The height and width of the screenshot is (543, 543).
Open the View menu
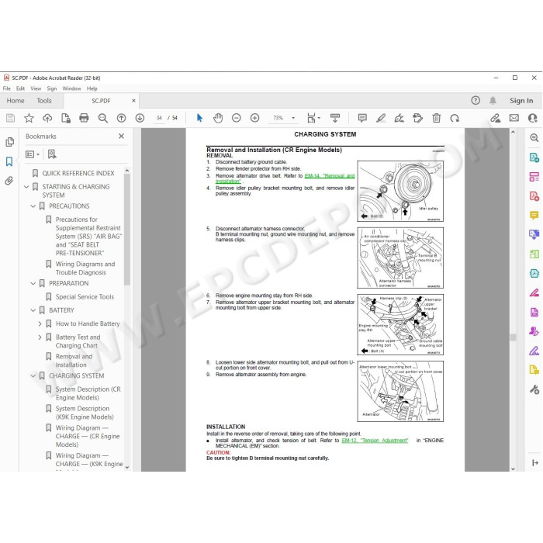coord(36,88)
